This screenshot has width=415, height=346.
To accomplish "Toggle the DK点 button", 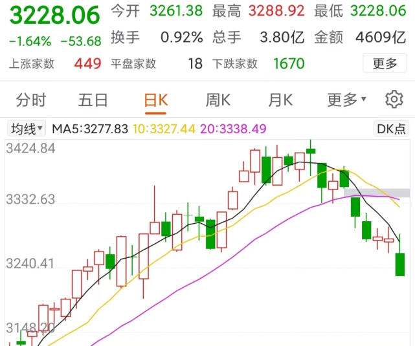I will pos(392,129).
